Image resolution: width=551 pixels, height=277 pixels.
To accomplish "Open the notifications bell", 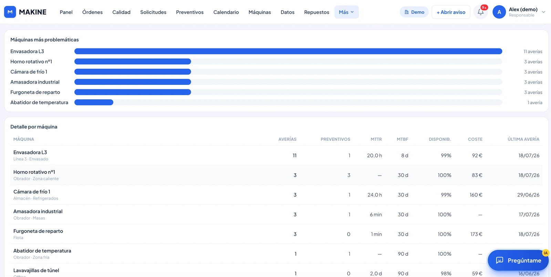I will tap(480, 12).
